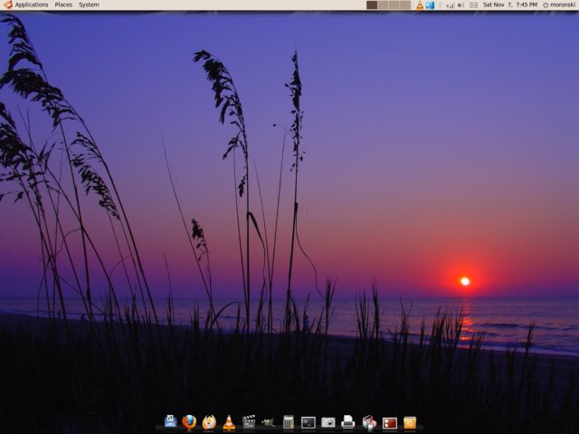Open the calculator from the dock

click(289, 422)
